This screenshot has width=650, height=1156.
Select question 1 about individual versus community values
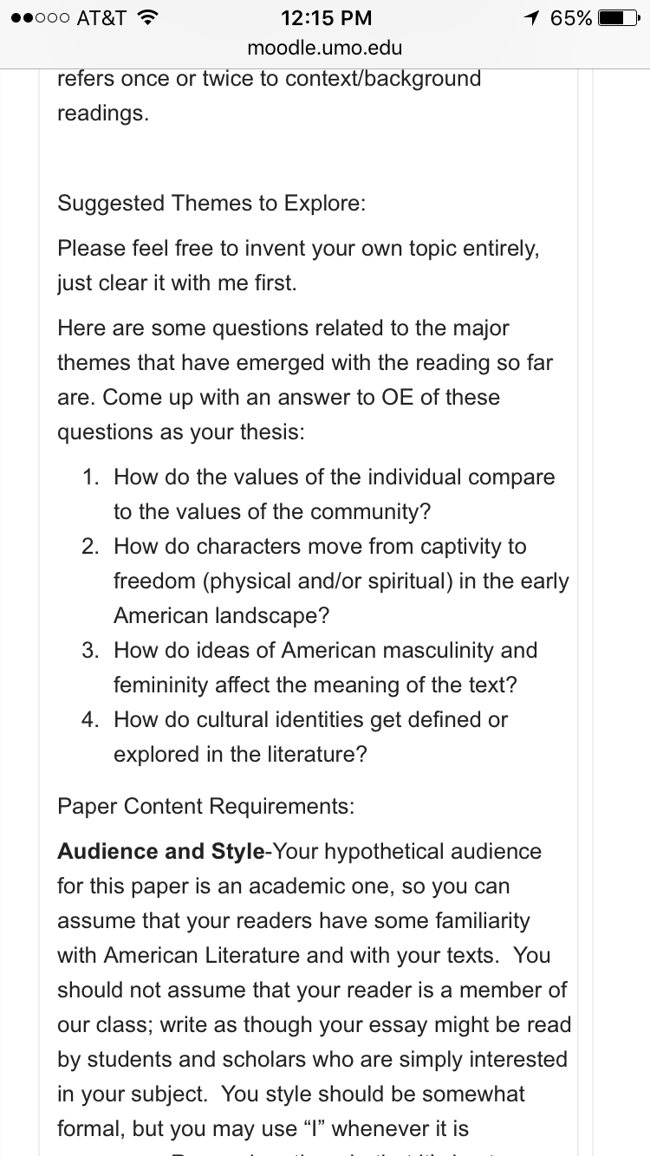(x=334, y=494)
